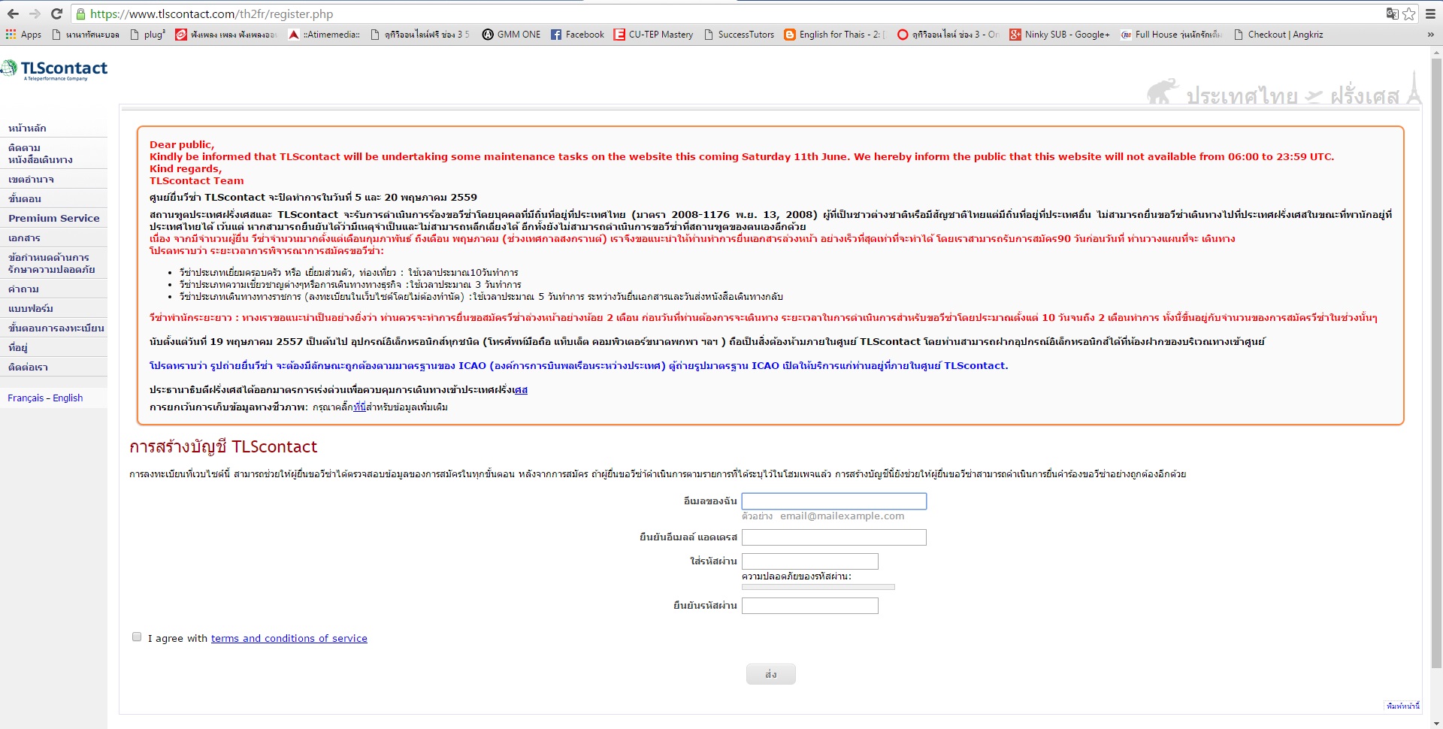Open Premium Service in the sidebar
1443x729 pixels.
(x=53, y=218)
